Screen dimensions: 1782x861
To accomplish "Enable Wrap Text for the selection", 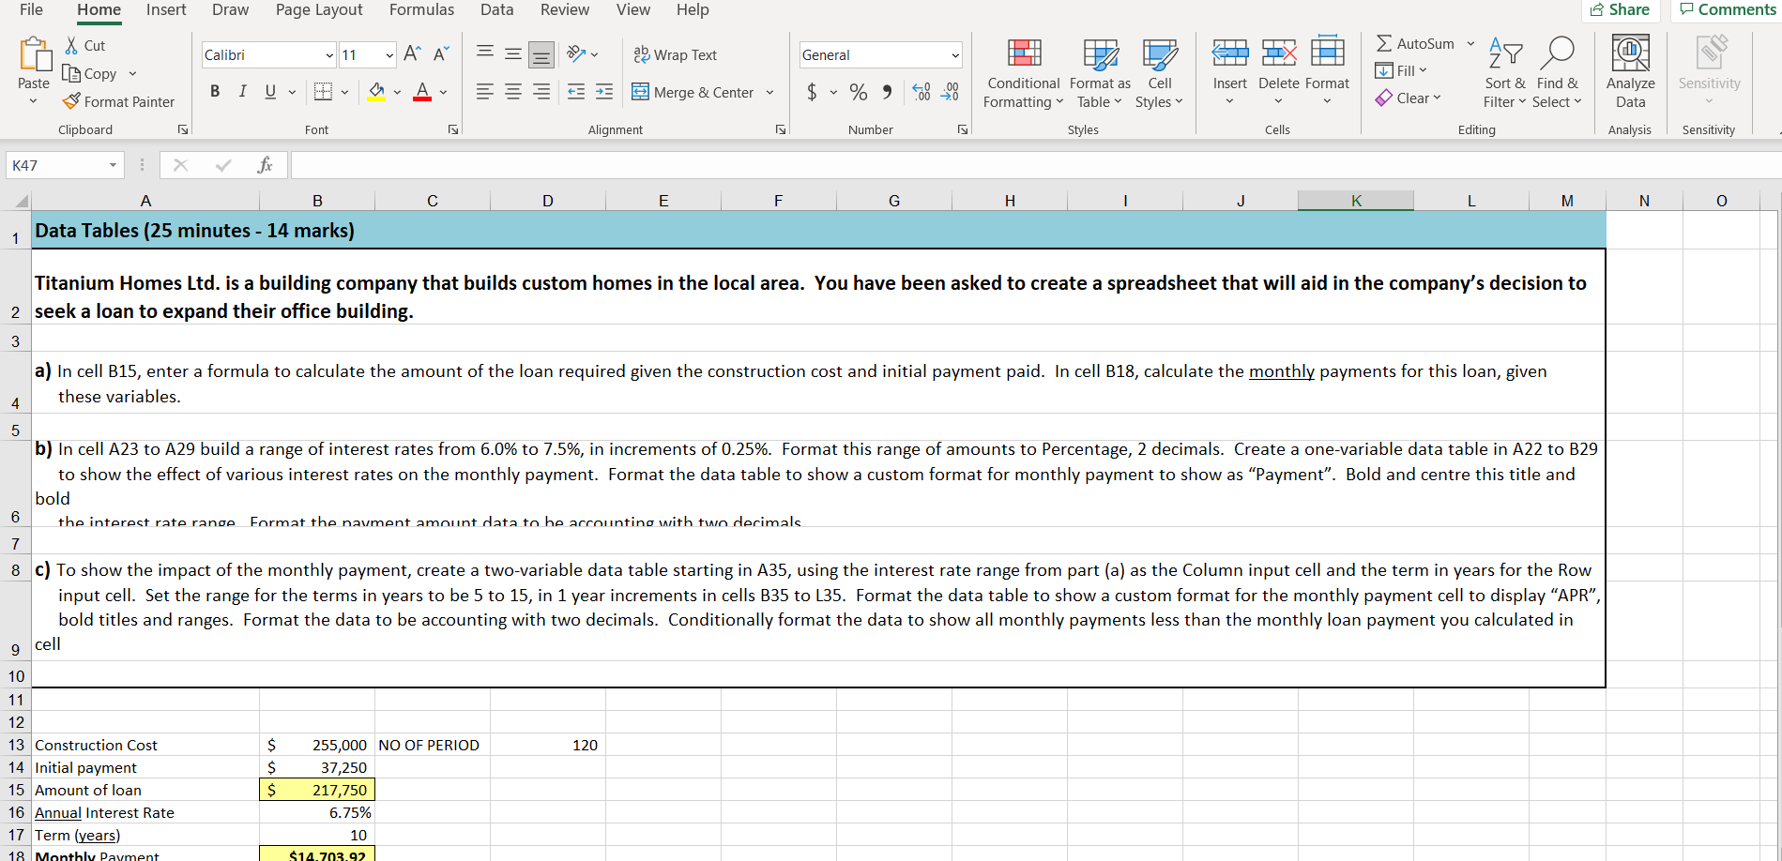I will pos(676,54).
